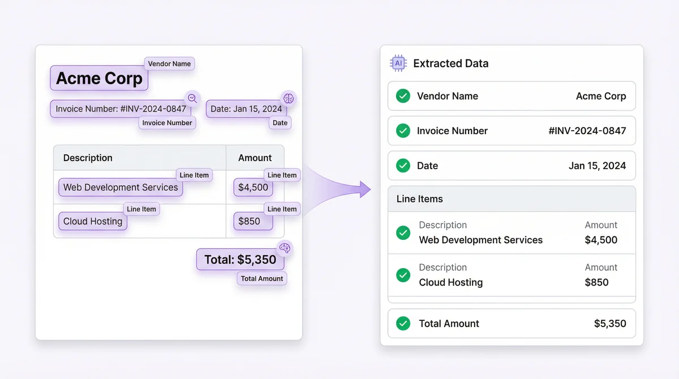Click the magnifier icon on the invoice number field
This screenshot has width=679, height=379.
pyautogui.click(x=192, y=98)
